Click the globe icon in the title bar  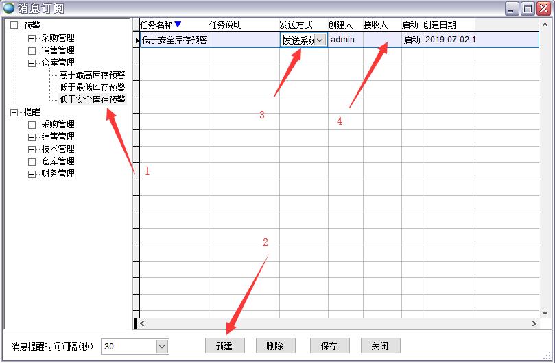(x=9, y=8)
